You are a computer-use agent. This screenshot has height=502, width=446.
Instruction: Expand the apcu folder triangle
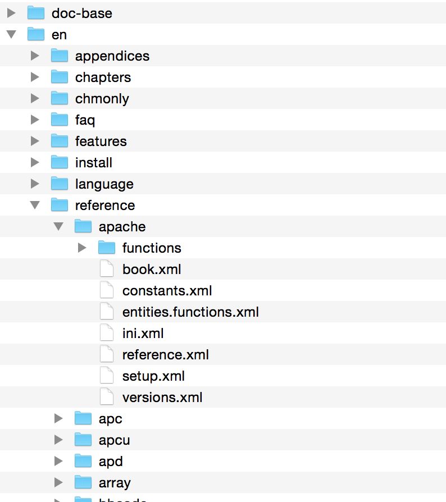58,440
